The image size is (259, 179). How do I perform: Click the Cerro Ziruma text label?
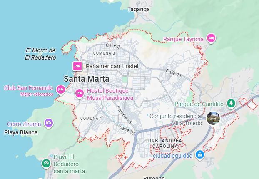tap(24, 124)
